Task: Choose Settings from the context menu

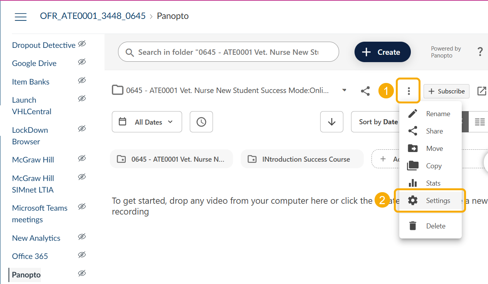Action: [x=431, y=201]
